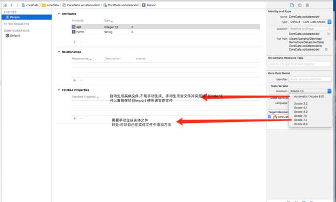This screenshot has width=336, height=202.
Task: Add a fetched property with plus button
Action: [x=75, y=118]
